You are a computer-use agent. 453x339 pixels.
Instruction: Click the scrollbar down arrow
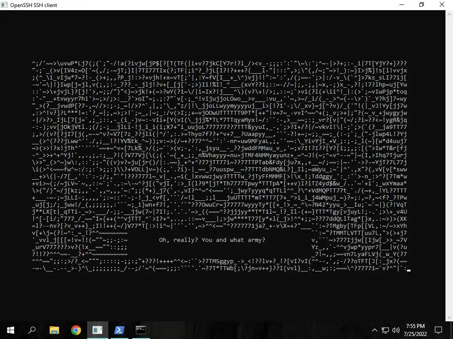[449, 318]
